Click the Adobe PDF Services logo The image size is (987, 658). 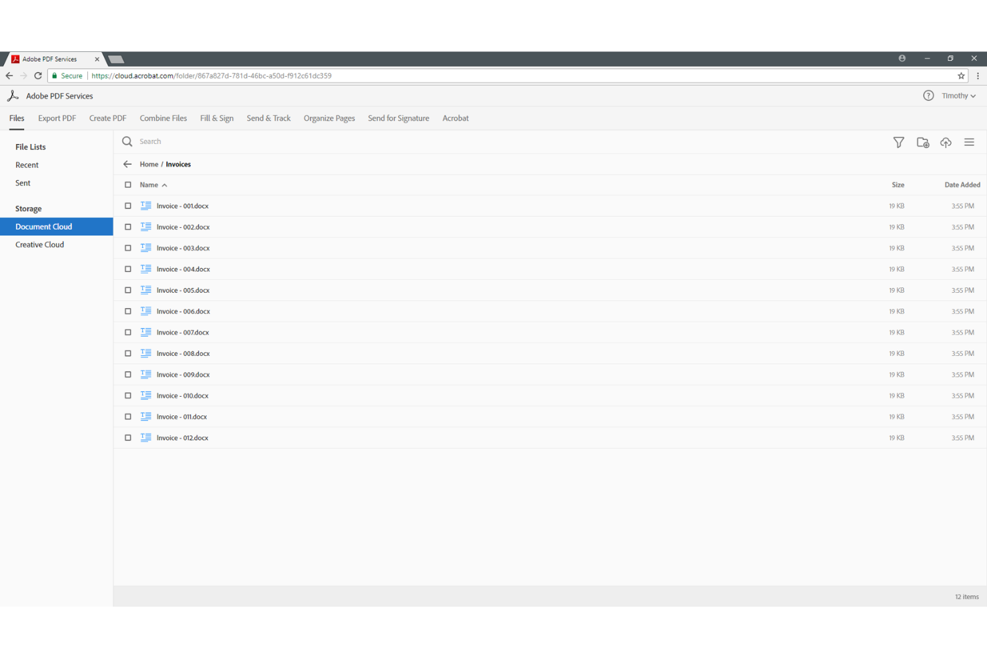12,95
